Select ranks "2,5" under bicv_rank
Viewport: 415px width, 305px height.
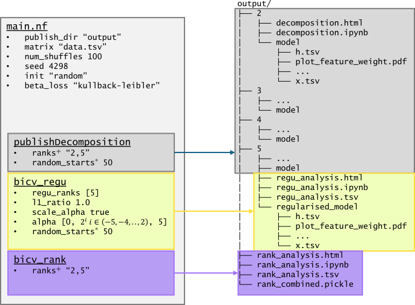[61, 271]
